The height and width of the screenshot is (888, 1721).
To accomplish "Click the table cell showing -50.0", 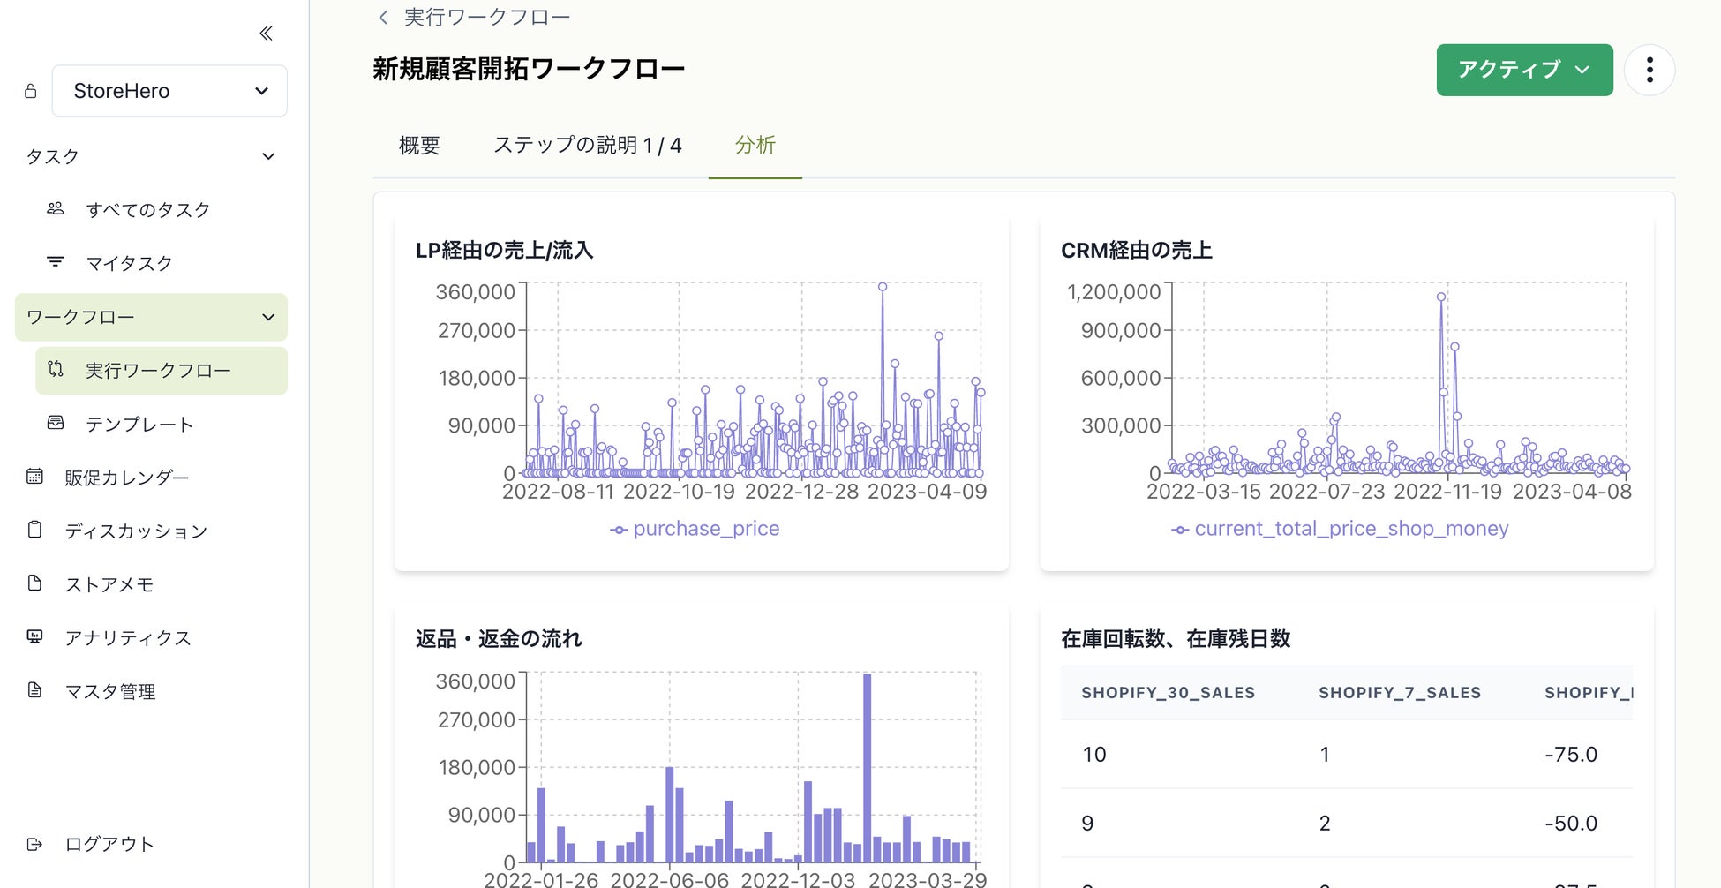I will pos(1571,824).
